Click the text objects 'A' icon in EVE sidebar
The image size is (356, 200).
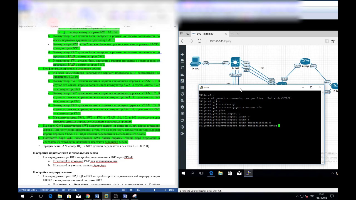[182, 81]
